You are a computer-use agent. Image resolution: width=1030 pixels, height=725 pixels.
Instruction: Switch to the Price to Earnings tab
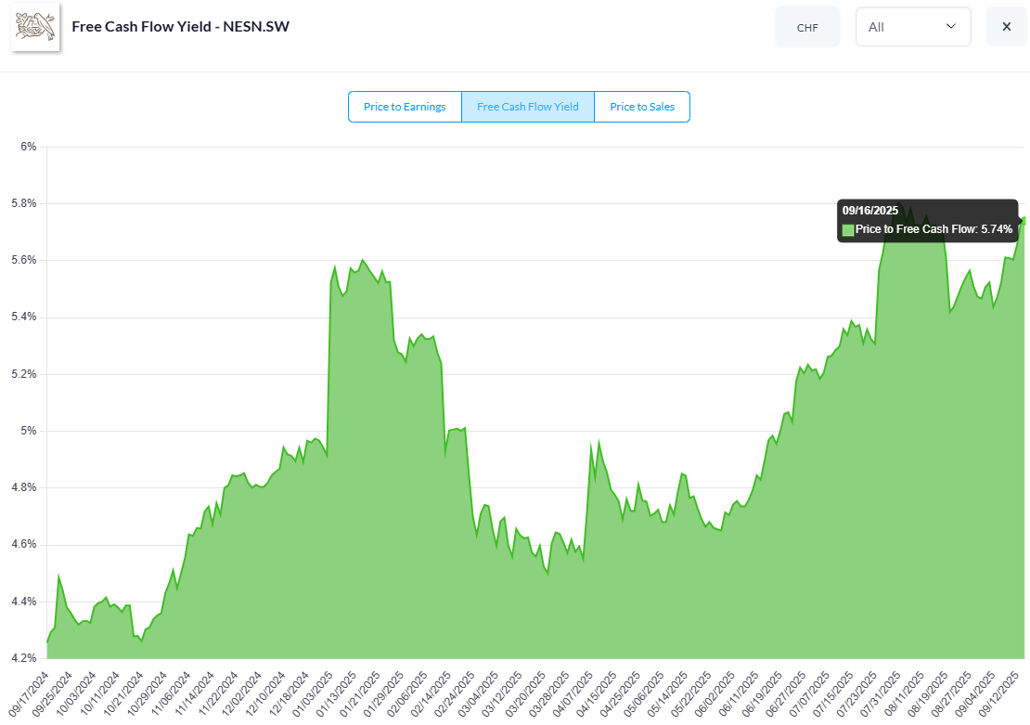(405, 107)
